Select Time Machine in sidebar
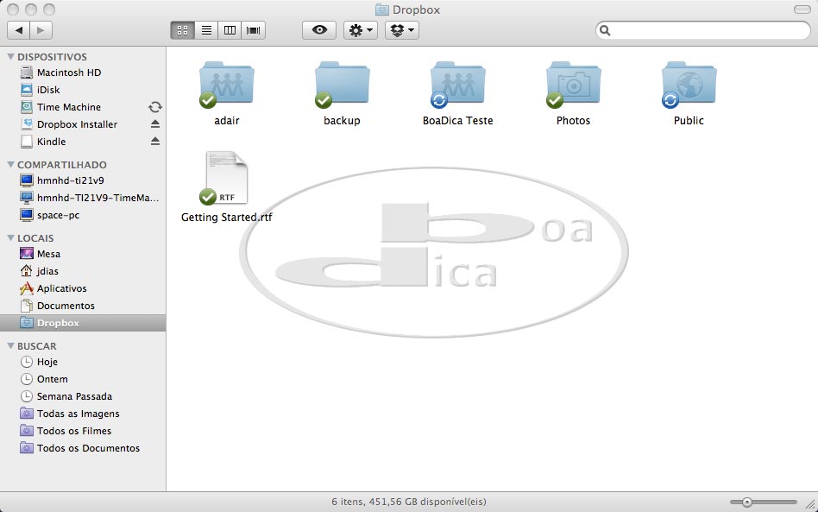 coord(83,107)
